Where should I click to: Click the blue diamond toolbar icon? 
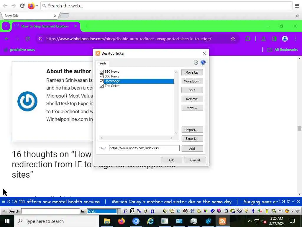212,211
